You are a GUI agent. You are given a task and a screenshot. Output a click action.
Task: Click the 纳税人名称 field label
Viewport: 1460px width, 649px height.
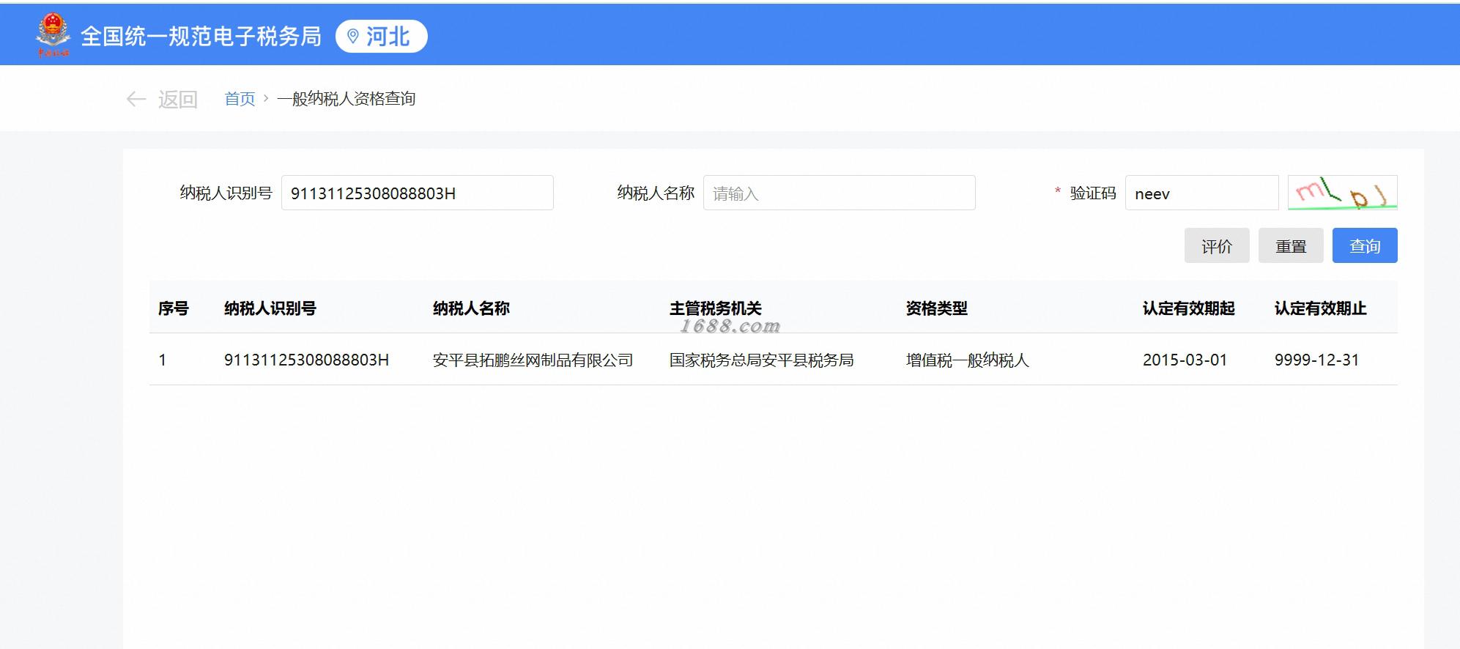coord(656,193)
